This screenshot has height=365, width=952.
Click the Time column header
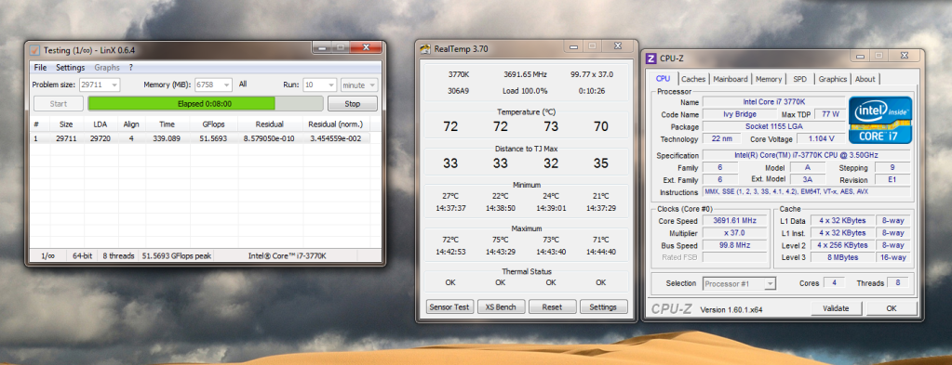[167, 124]
